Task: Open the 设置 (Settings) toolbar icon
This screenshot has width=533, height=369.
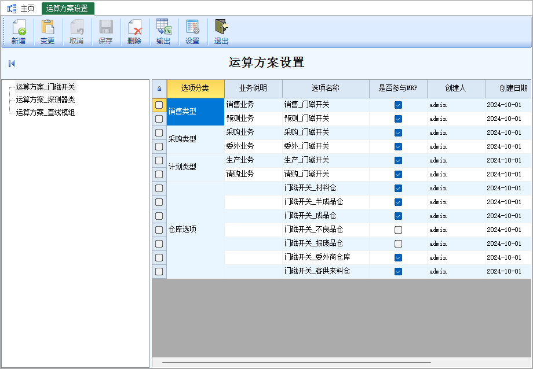Action: tap(192, 32)
